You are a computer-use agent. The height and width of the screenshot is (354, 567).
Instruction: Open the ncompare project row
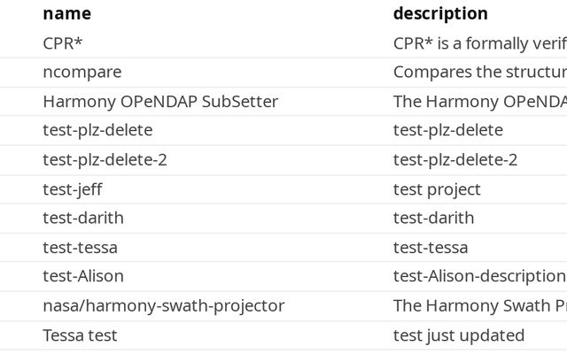tap(82, 73)
